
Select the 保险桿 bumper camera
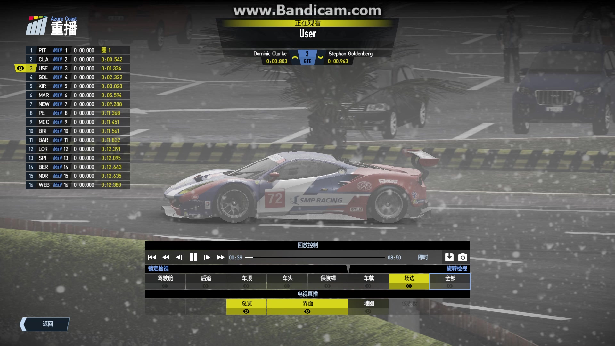tap(328, 281)
